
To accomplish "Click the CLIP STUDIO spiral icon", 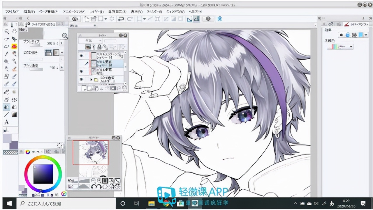I will click(x=75, y=19).
